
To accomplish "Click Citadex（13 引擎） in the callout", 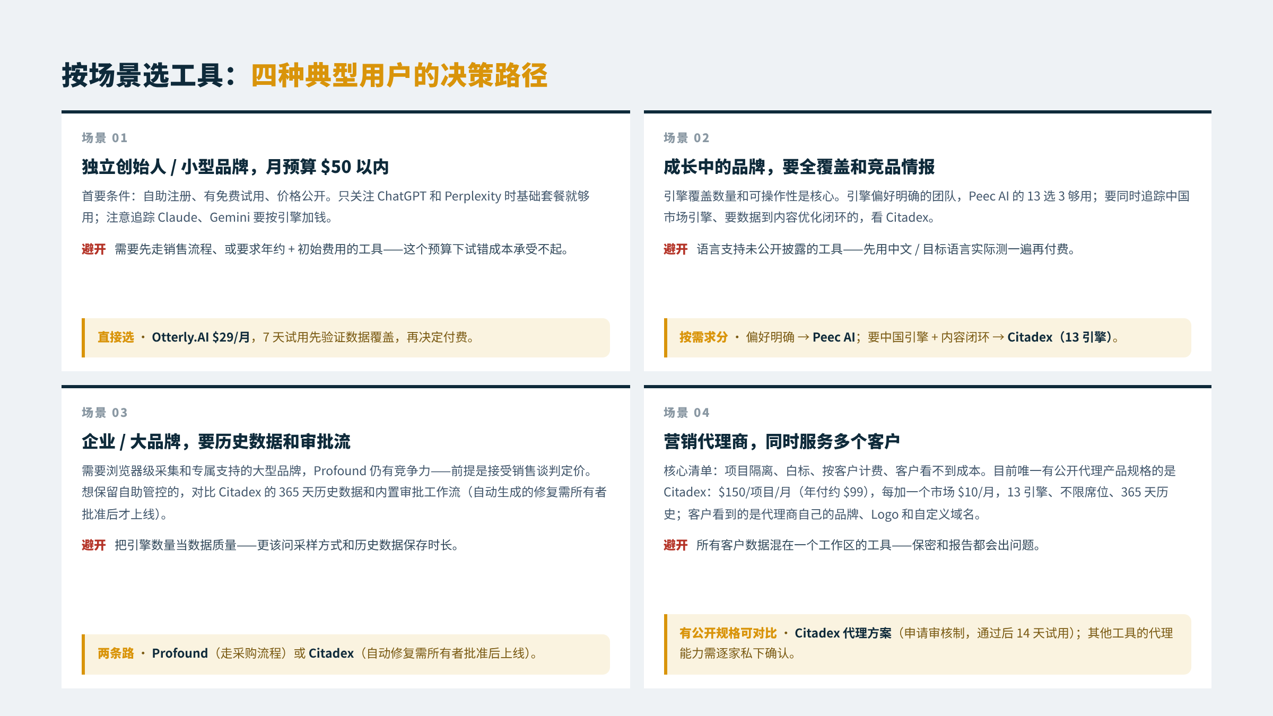I will click(1059, 337).
